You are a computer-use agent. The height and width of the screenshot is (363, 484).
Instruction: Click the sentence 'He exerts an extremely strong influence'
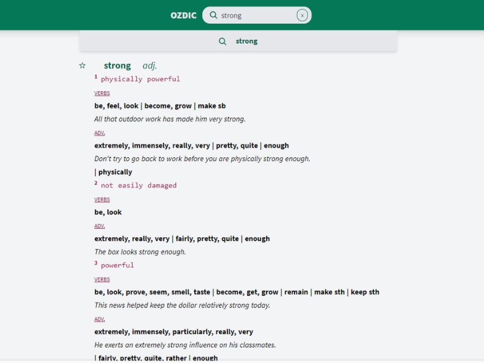coord(185,345)
